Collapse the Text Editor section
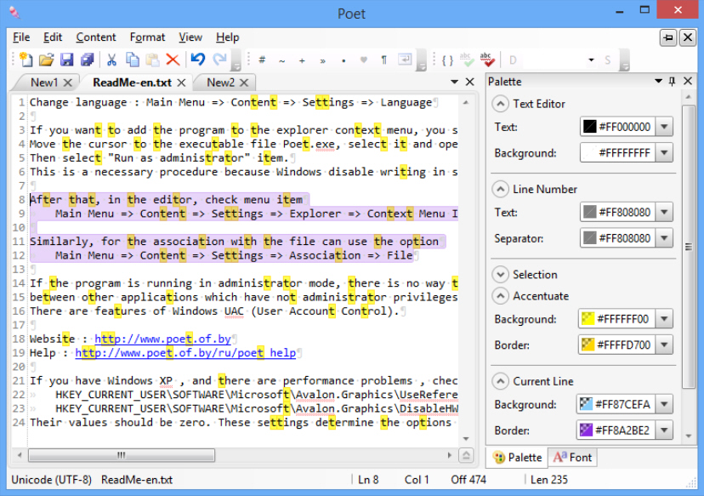 (x=500, y=104)
